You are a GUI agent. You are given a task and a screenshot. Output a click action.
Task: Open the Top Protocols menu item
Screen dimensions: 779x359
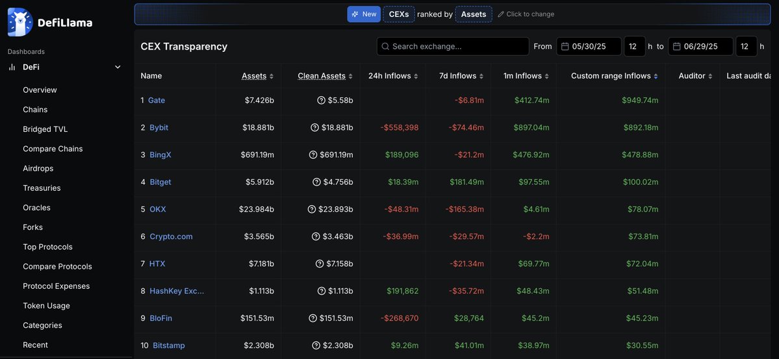coord(47,247)
